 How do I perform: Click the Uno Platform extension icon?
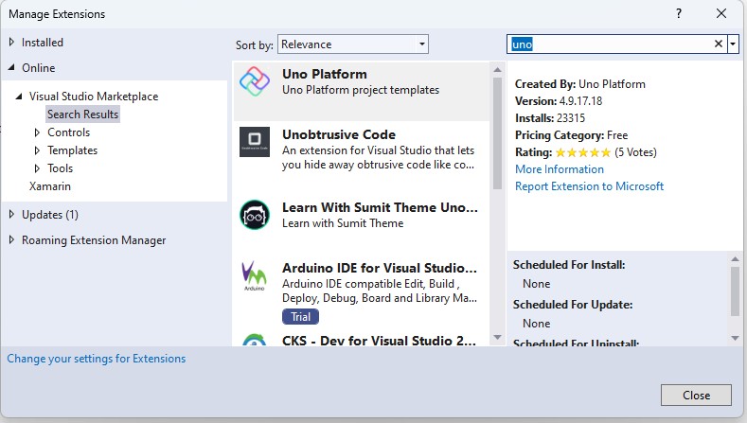(256, 82)
